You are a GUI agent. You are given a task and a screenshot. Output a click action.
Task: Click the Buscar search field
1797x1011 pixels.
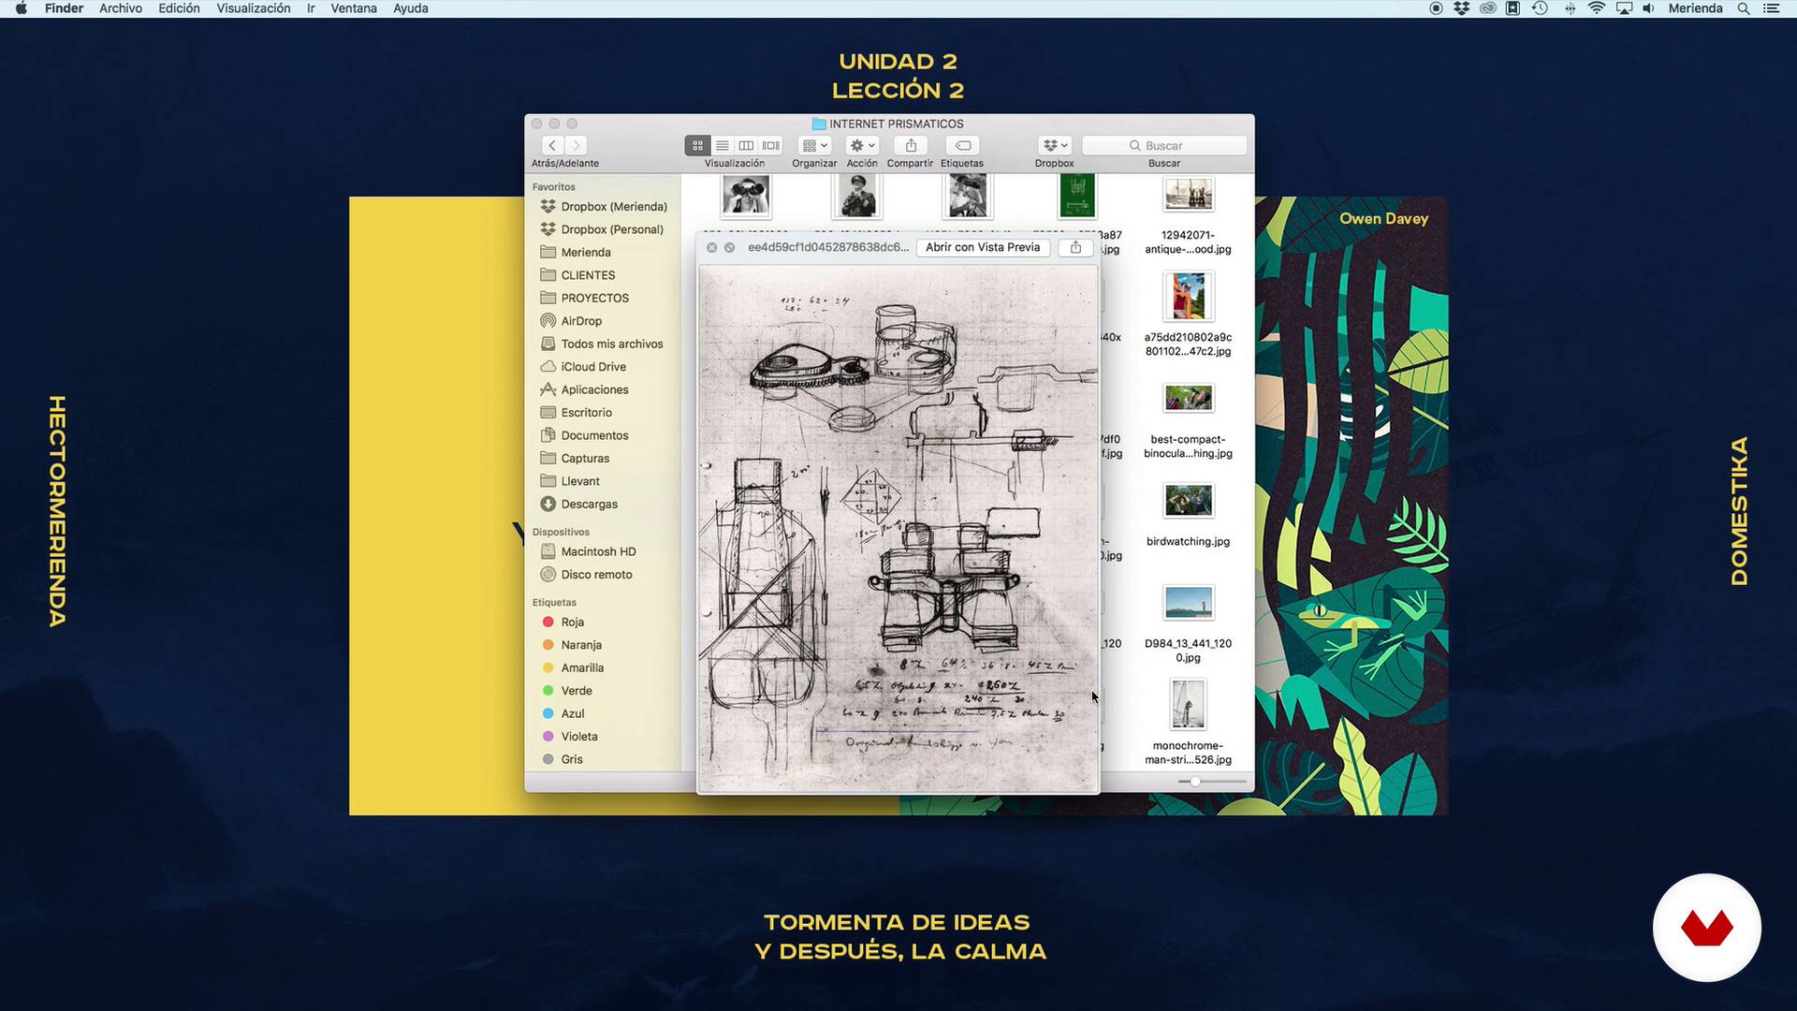1164,145
